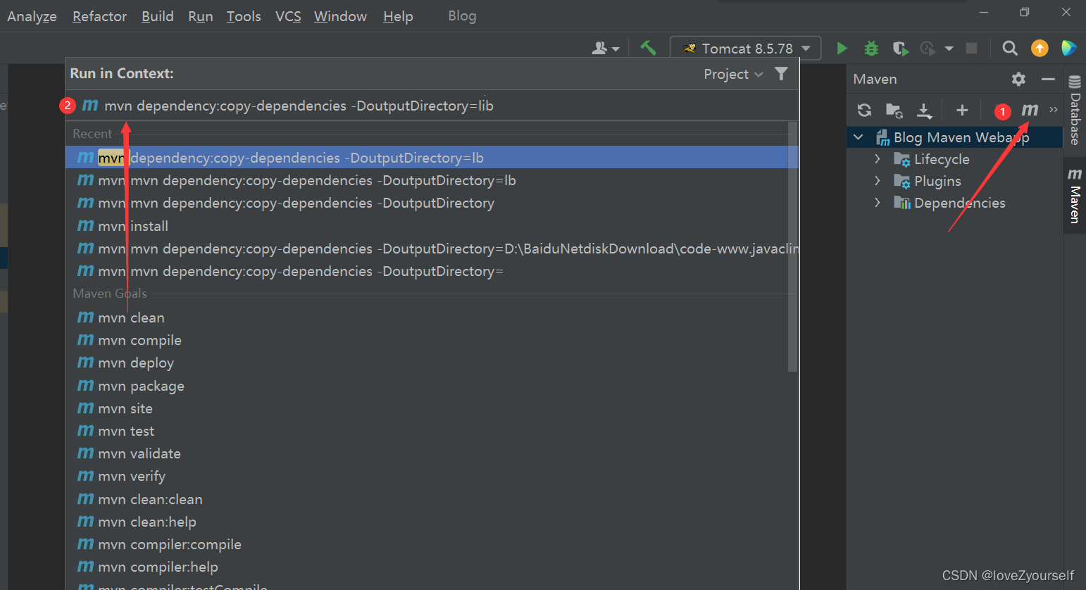Open the Tools menu
1086x590 pixels.
(x=244, y=16)
